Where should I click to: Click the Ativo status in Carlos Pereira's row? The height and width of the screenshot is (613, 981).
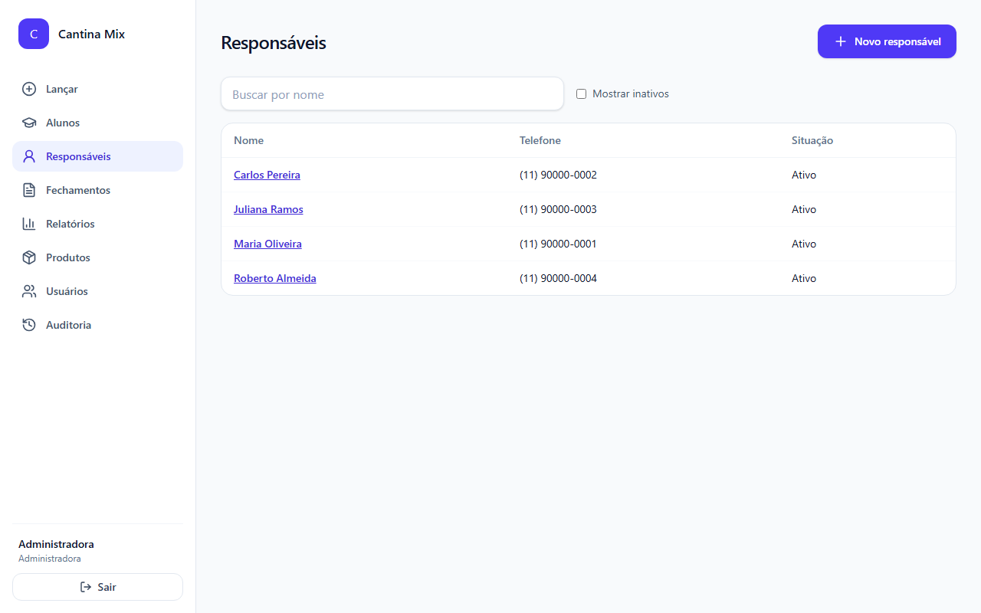(x=804, y=175)
